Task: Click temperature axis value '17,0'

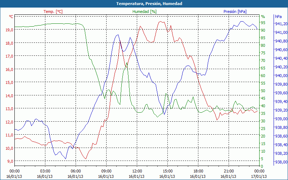Action: [x=9, y=56]
